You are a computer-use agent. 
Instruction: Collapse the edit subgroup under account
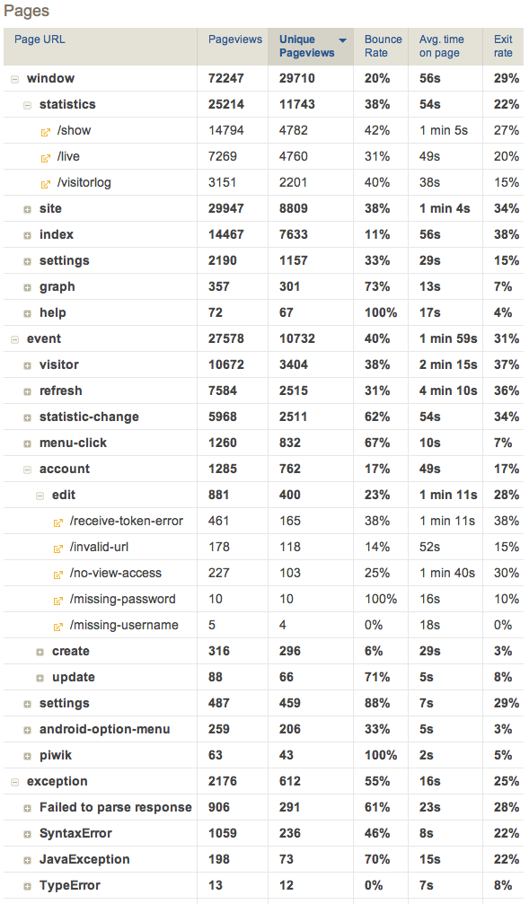(40, 496)
